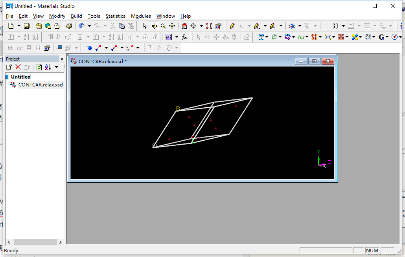Expand the Undo history dropdown arrow
The width and height of the screenshot is (405, 257).
pos(89,26)
